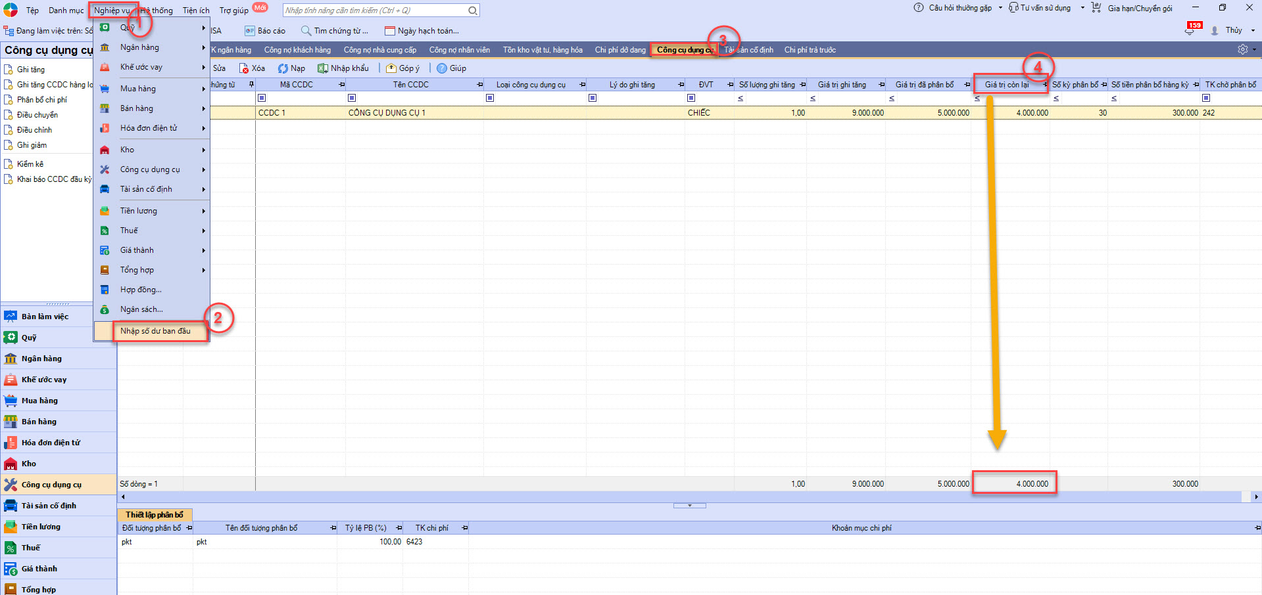This screenshot has width=1262, height=595.
Task: Toggle the pin on Mã CCDC column
Action: coord(341,85)
